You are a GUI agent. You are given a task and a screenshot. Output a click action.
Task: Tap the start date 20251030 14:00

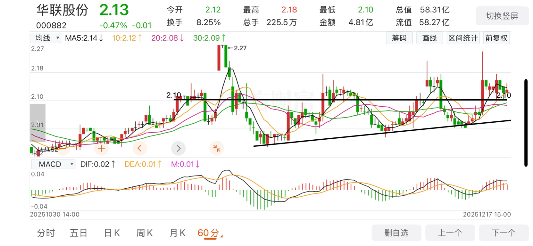point(54,215)
